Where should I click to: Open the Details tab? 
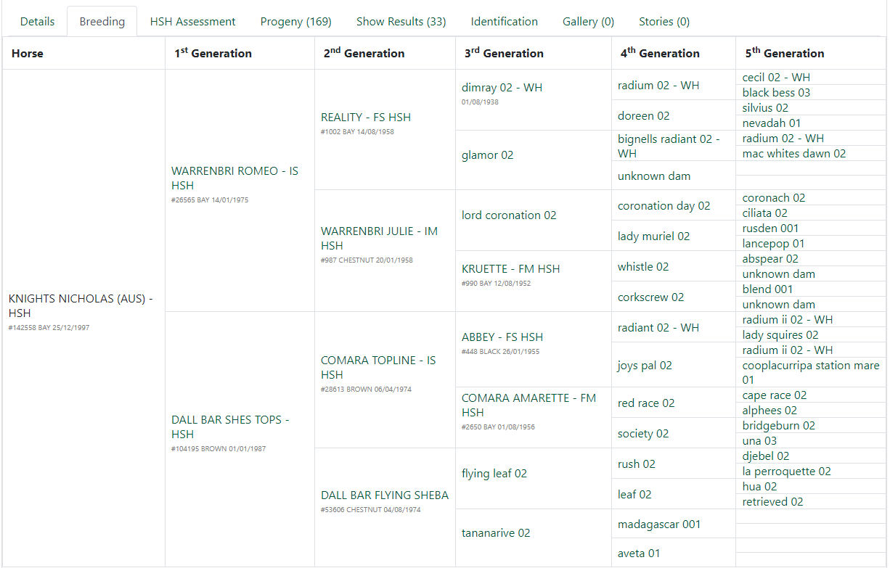[37, 22]
